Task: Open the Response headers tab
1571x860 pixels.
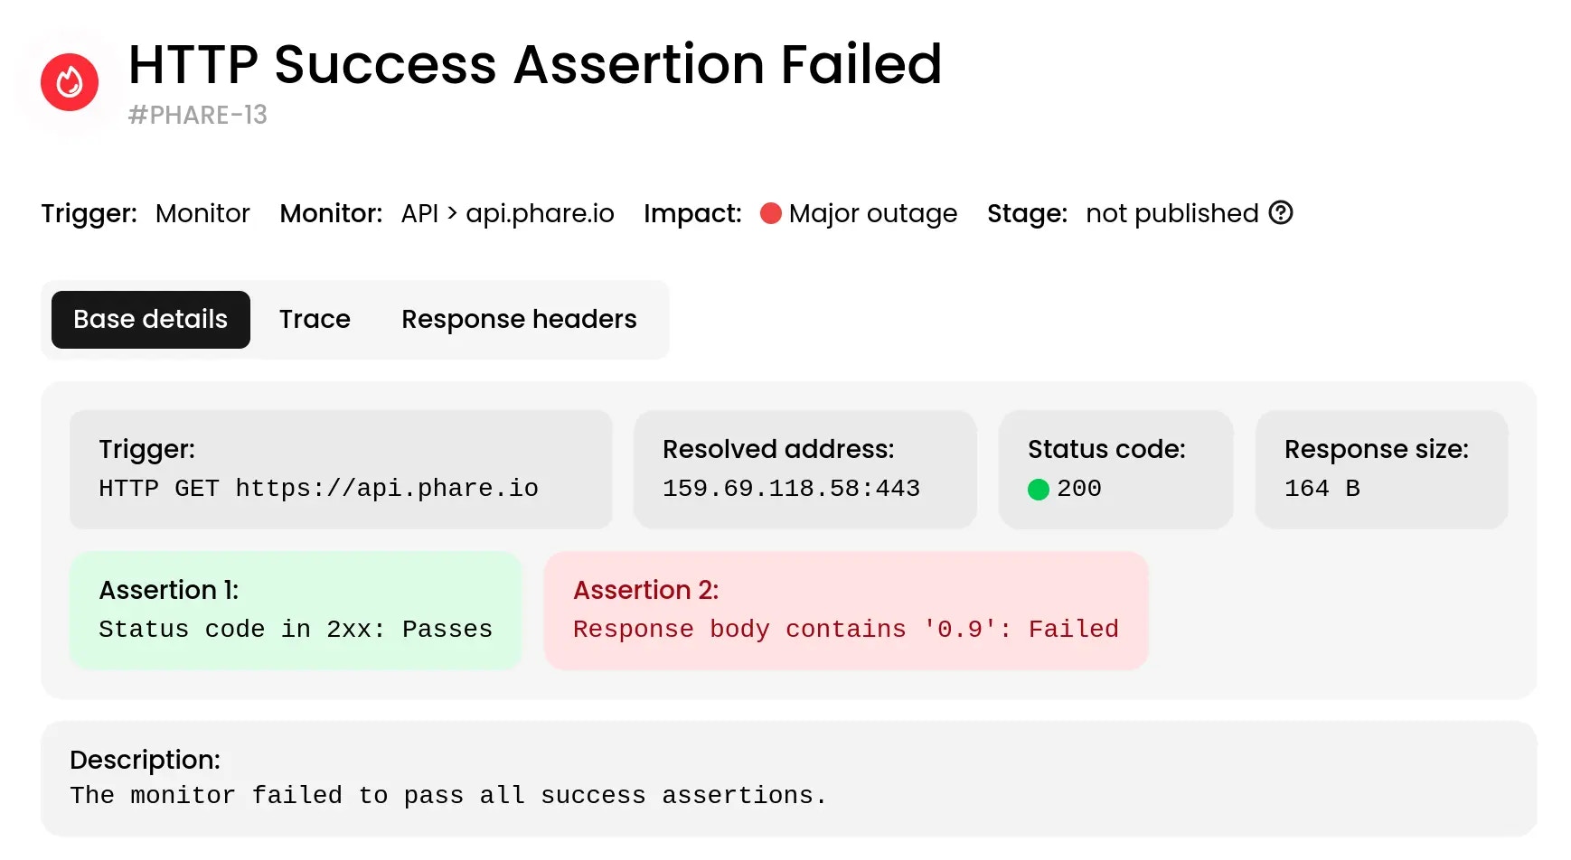Action: click(x=519, y=320)
